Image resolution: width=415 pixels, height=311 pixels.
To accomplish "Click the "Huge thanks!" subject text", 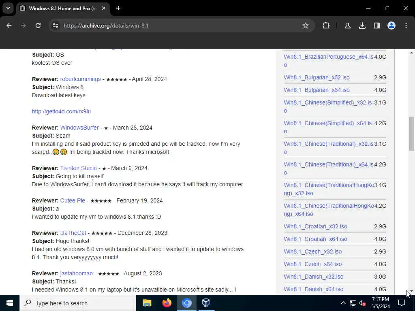I will 73,241.
